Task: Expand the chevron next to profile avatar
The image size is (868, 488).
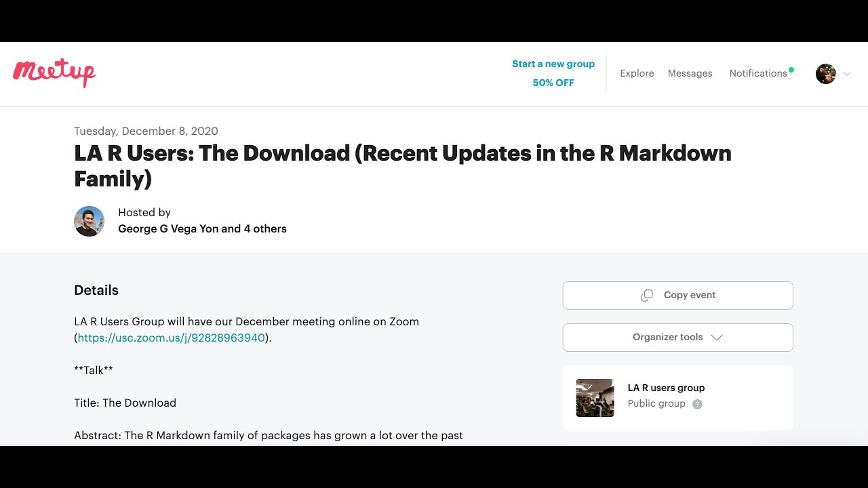Action: click(x=846, y=74)
